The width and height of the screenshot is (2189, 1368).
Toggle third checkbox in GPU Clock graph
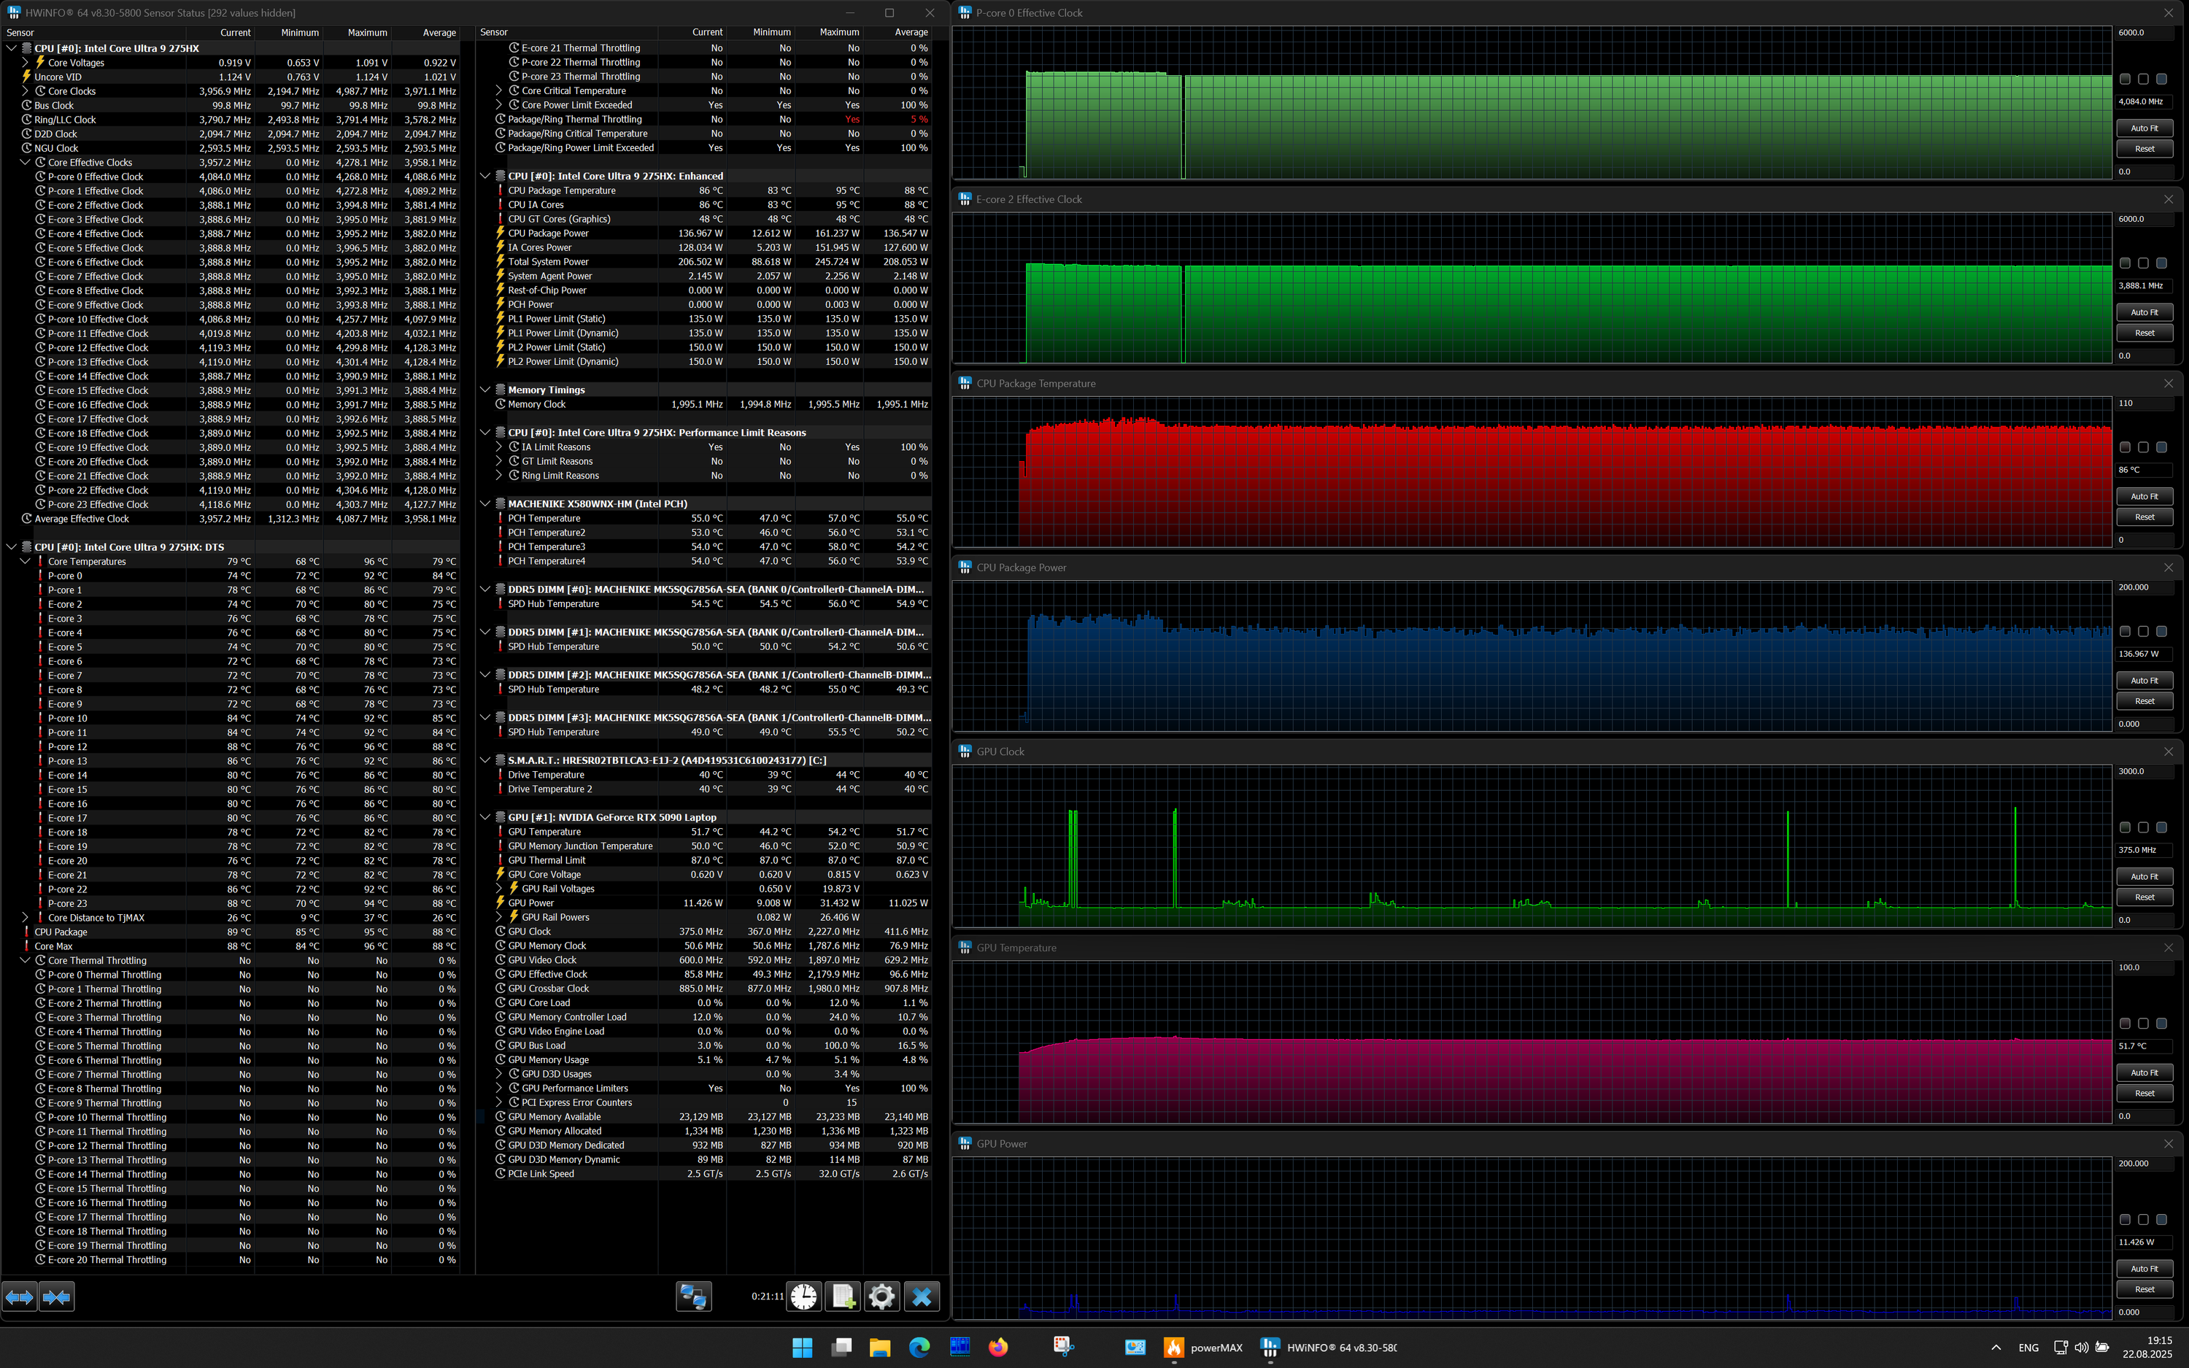coord(2161,827)
